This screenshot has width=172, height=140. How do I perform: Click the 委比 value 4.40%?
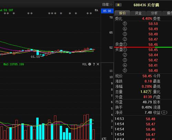[147, 19]
